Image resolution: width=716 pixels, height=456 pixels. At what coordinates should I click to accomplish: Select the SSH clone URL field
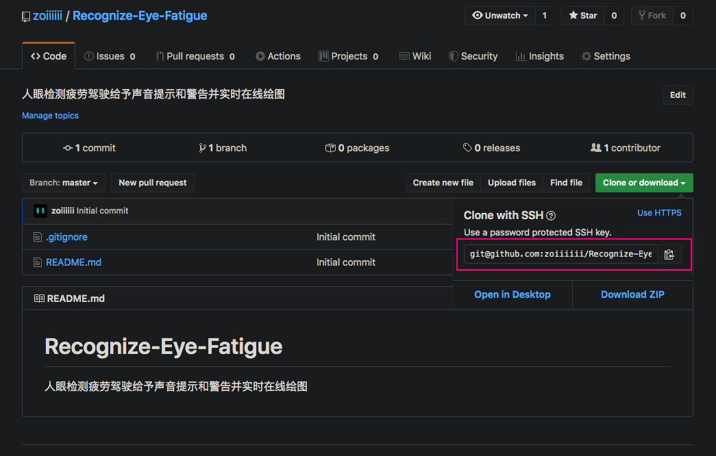pyautogui.click(x=560, y=254)
